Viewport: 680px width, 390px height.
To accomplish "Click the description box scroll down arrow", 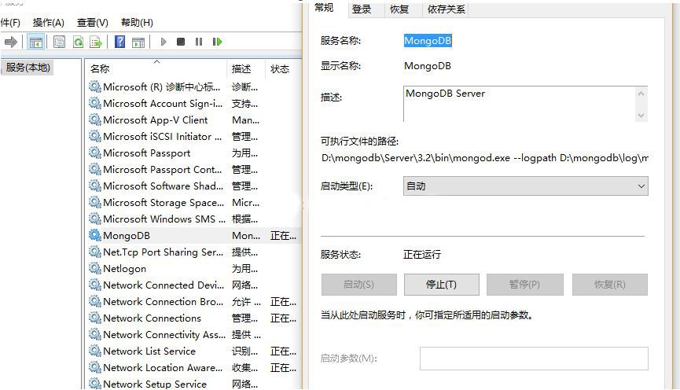I will click(x=641, y=116).
